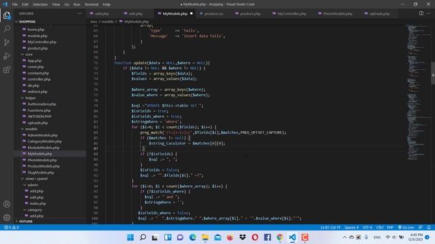Open JWTOKEN.PHP in explorer
The height and width of the screenshot is (244, 435).
(x=39, y=117)
